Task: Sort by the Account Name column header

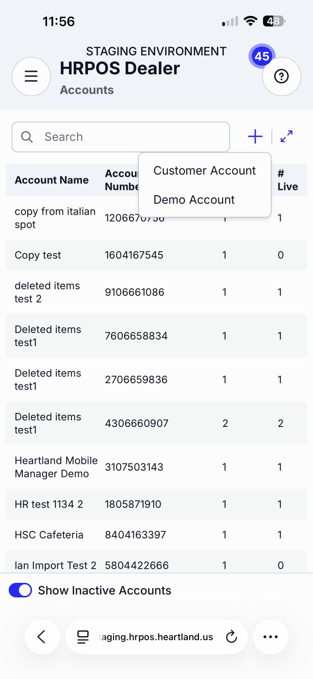Action: (x=51, y=180)
